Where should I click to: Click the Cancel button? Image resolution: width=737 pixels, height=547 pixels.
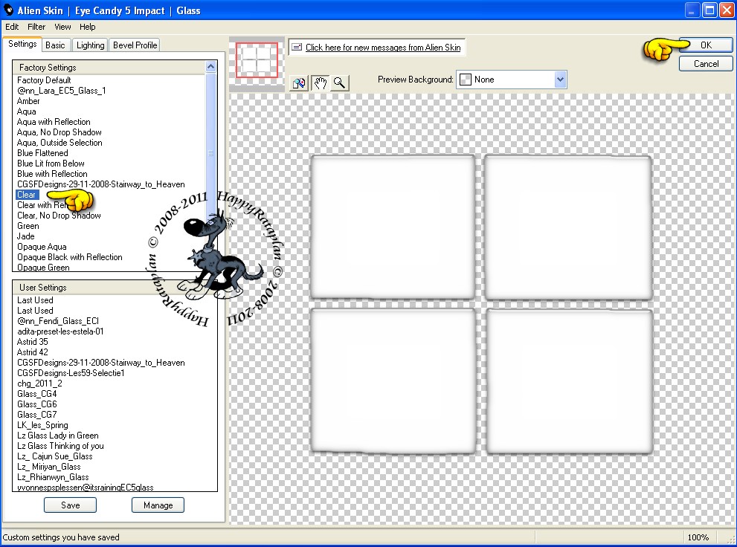[706, 64]
